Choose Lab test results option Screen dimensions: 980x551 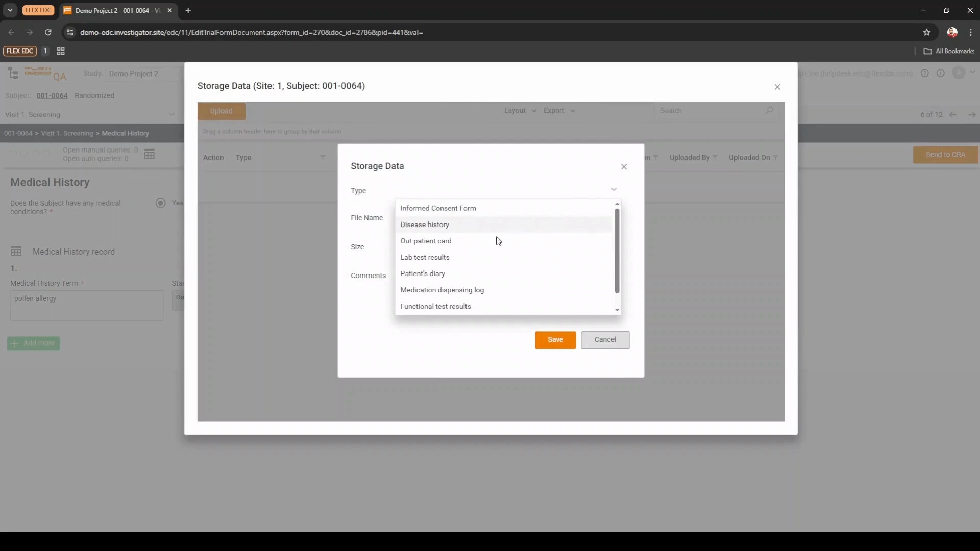pyautogui.click(x=425, y=257)
